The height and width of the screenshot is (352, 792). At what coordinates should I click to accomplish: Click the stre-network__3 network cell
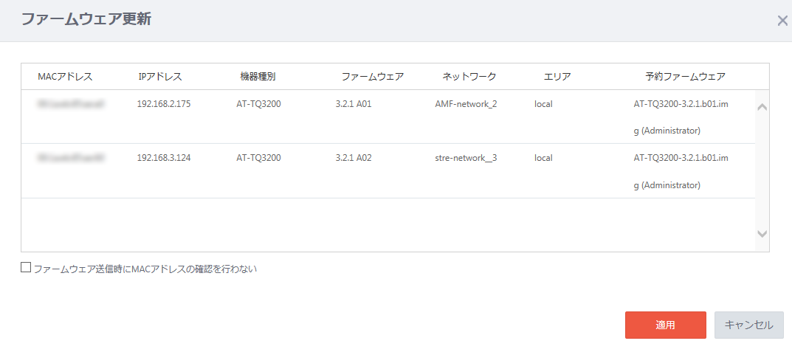[x=466, y=158]
